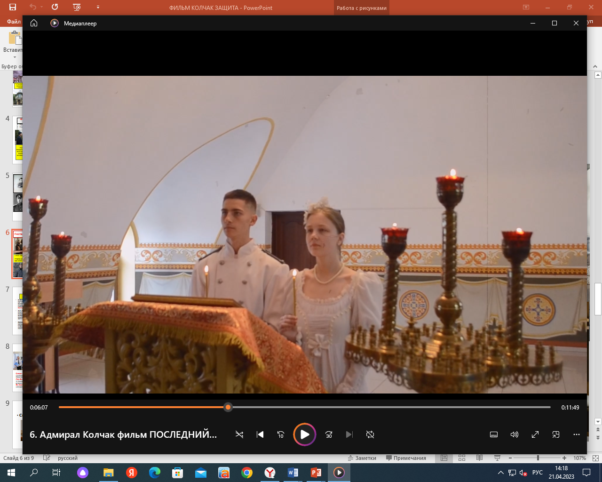Toggle shuffle mode in media player
The width and height of the screenshot is (602, 482).
(239, 434)
